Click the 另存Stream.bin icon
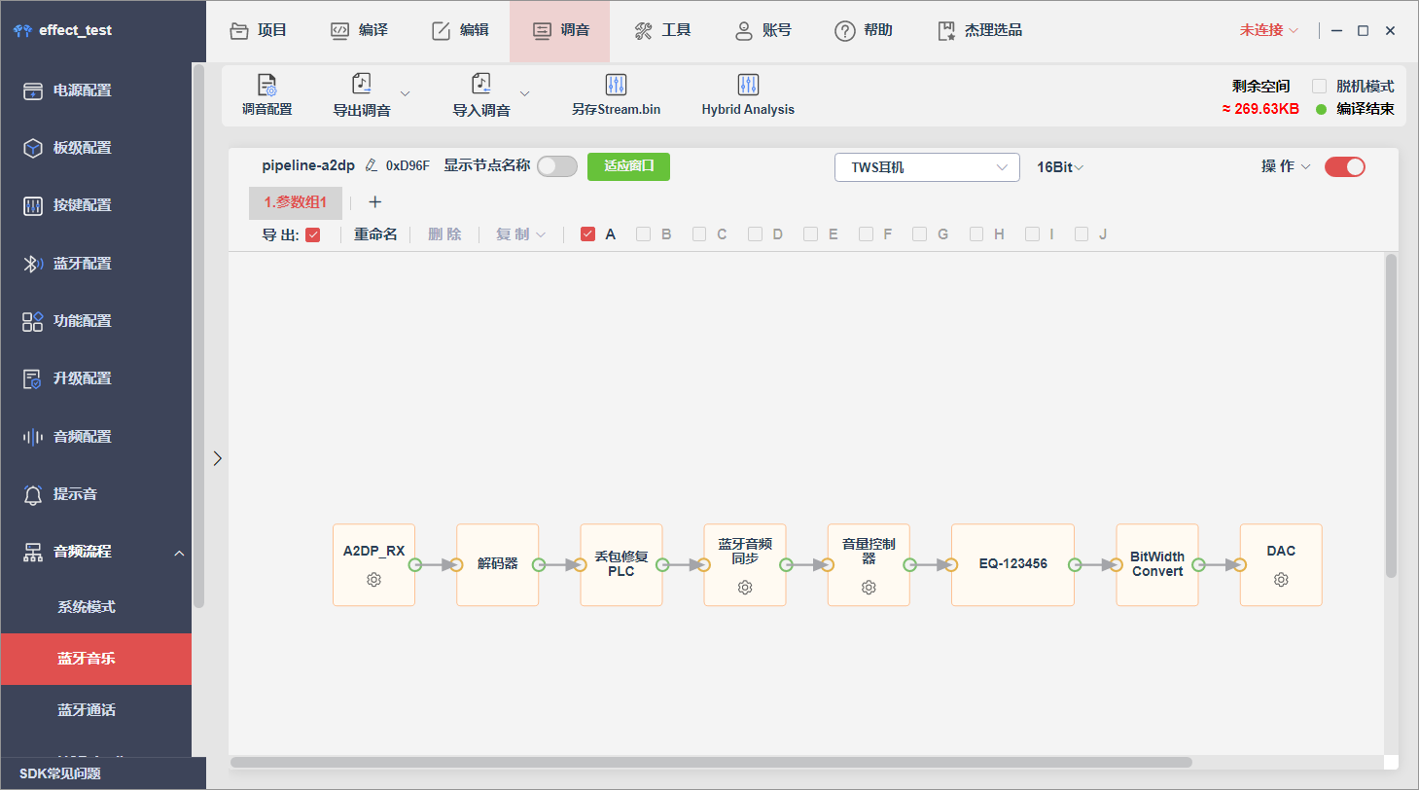This screenshot has width=1419, height=790. pyautogui.click(x=616, y=85)
